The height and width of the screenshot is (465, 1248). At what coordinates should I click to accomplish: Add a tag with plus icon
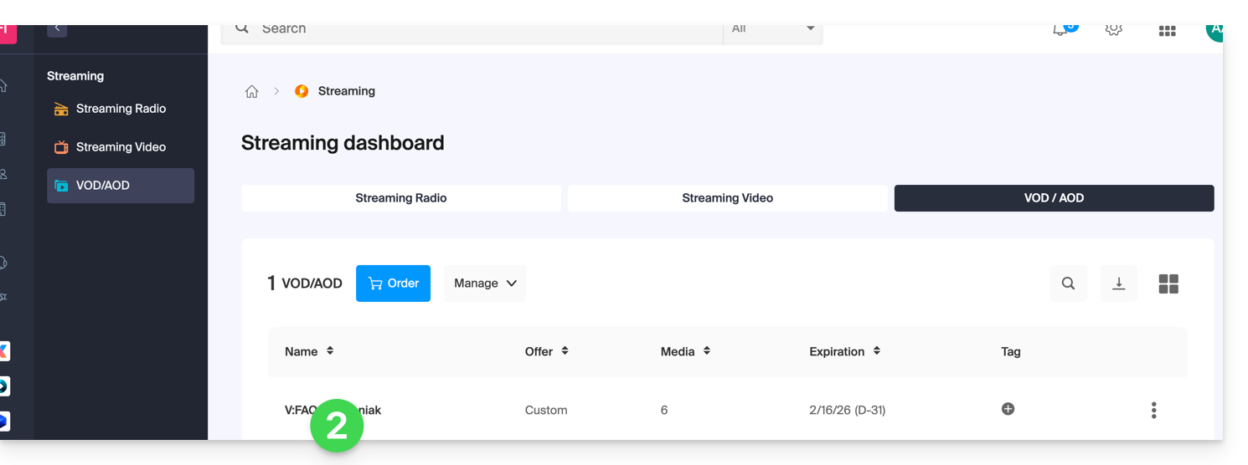pyautogui.click(x=1008, y=409)
